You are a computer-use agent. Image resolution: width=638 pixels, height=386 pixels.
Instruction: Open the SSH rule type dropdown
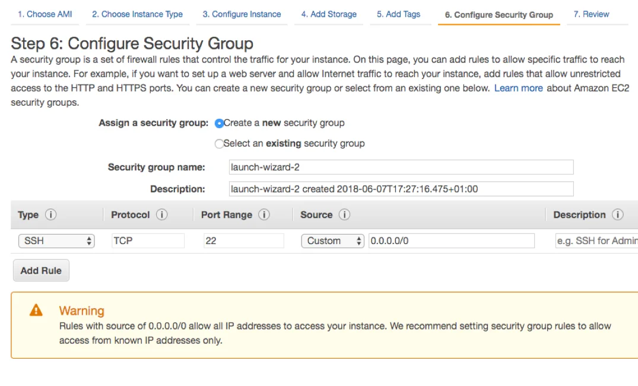[x=56, y=241]
